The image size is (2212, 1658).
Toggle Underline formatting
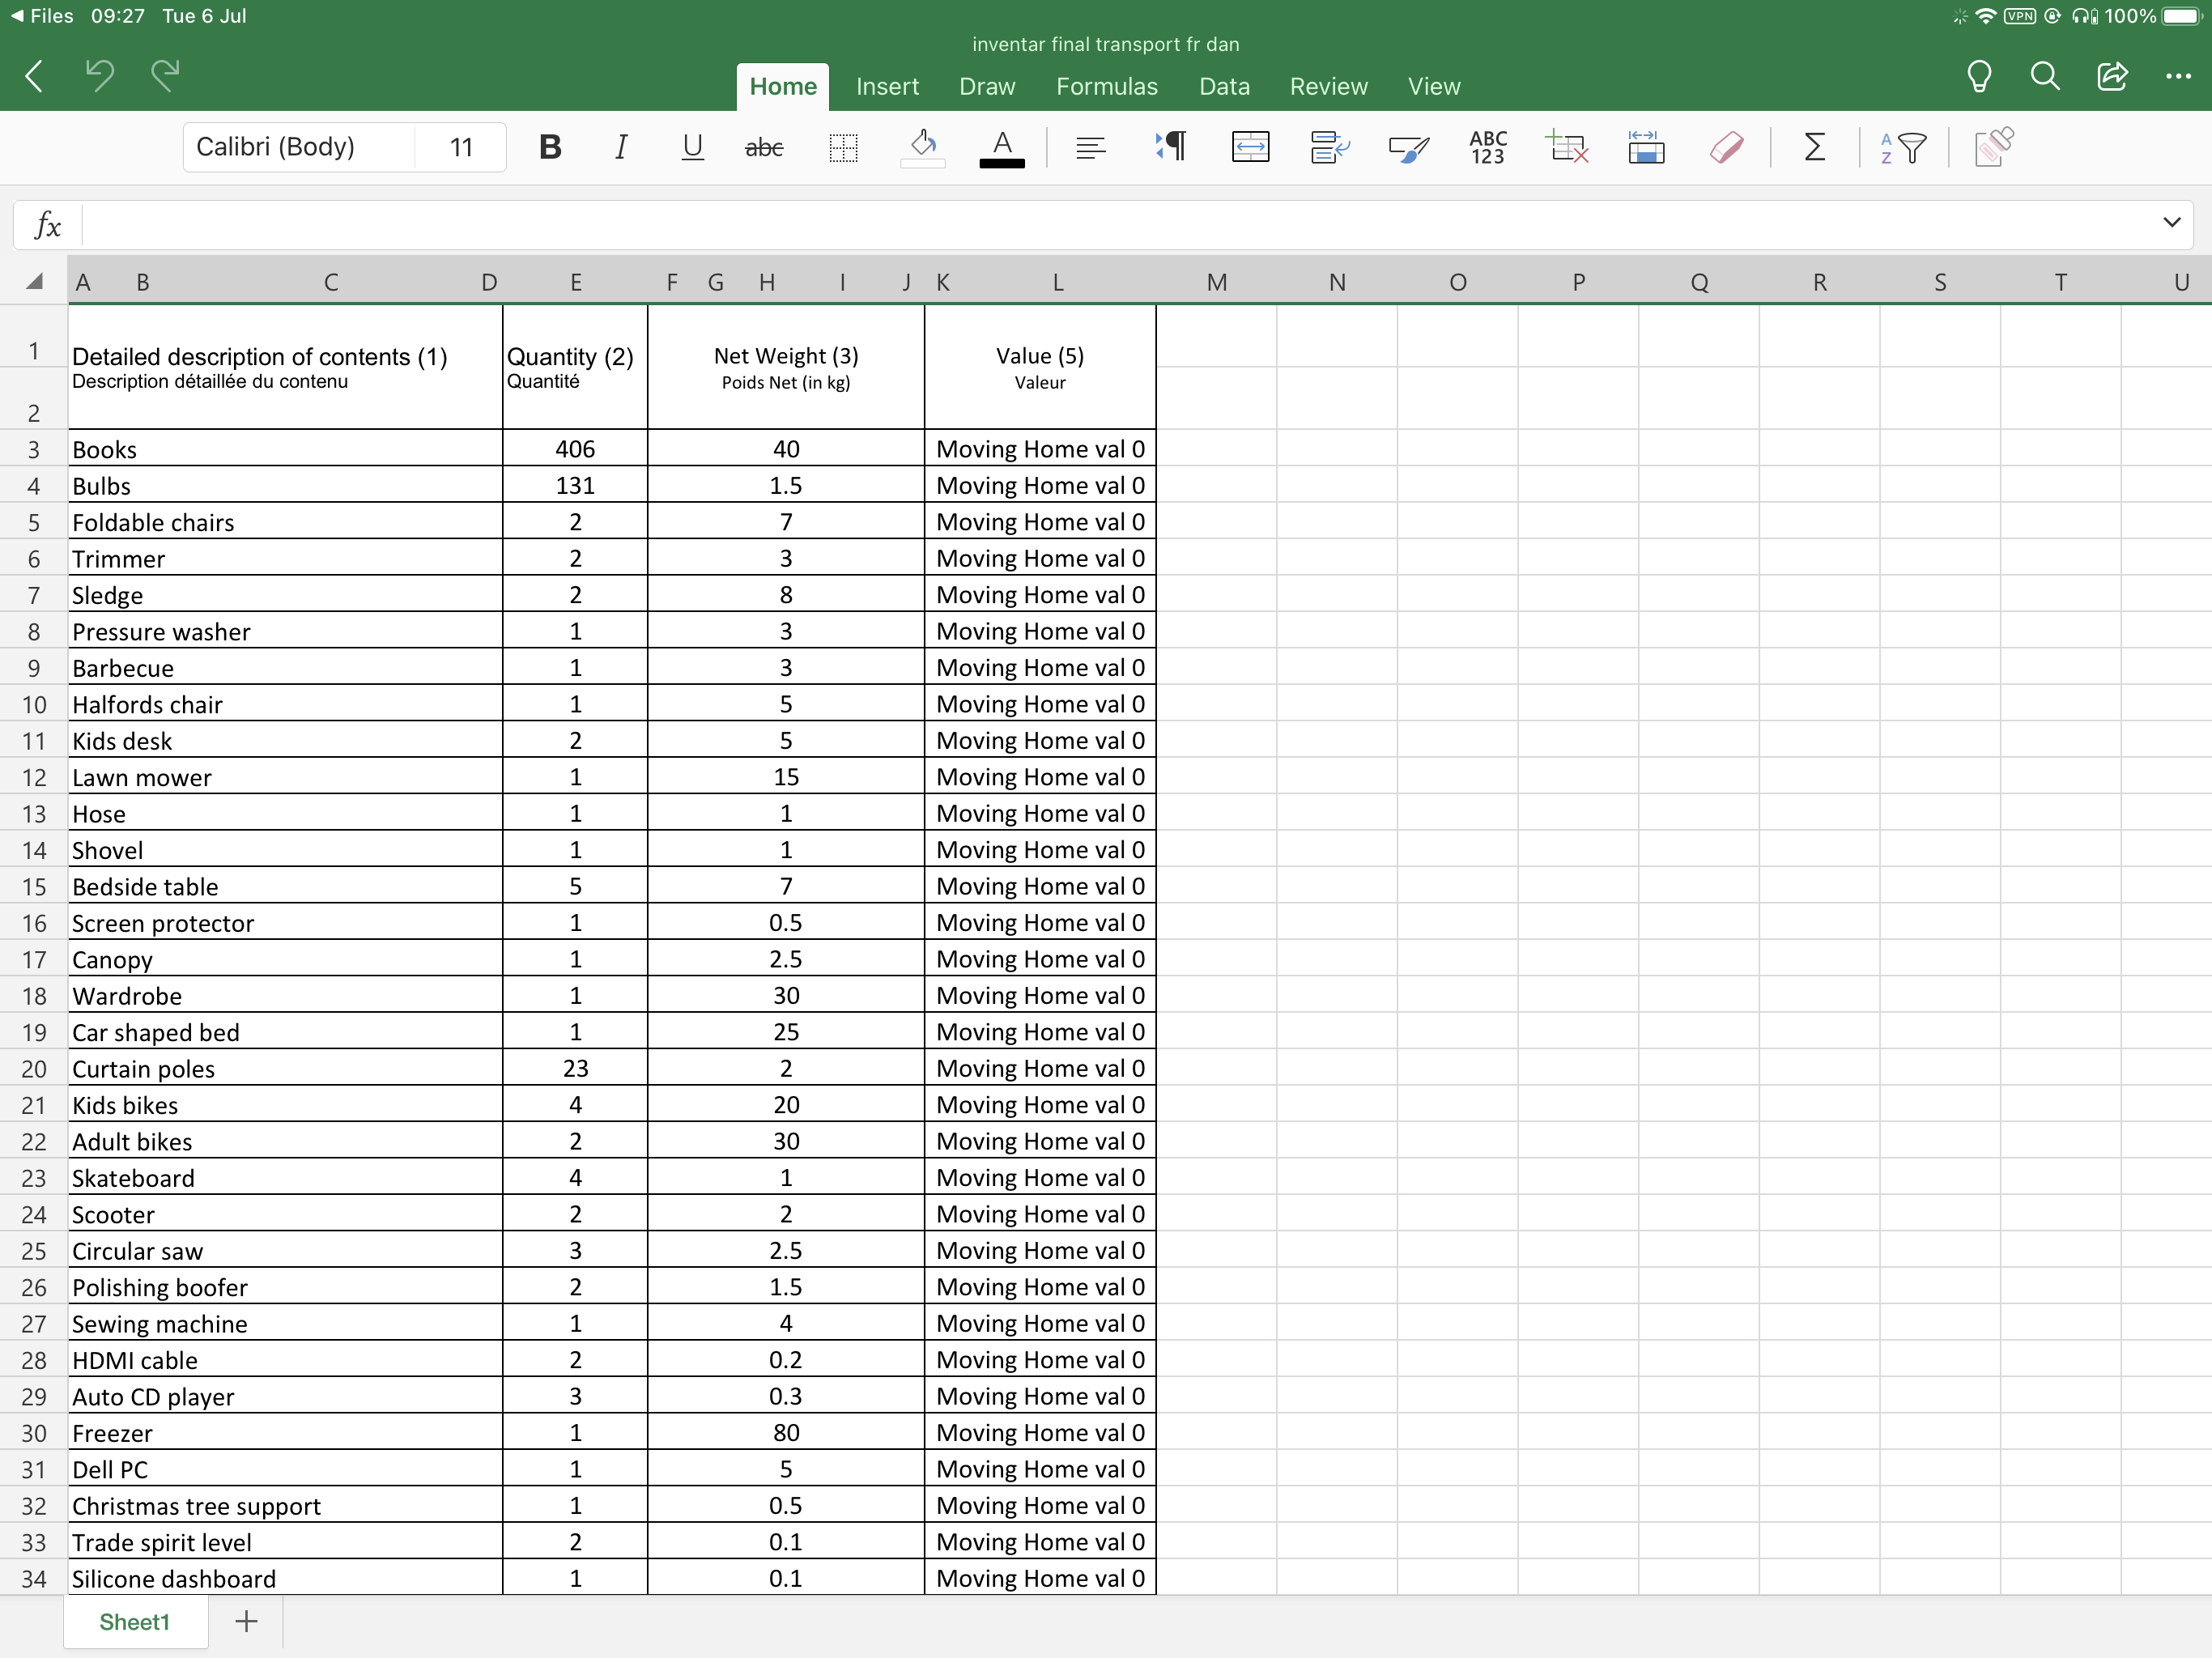pos(692,148)
